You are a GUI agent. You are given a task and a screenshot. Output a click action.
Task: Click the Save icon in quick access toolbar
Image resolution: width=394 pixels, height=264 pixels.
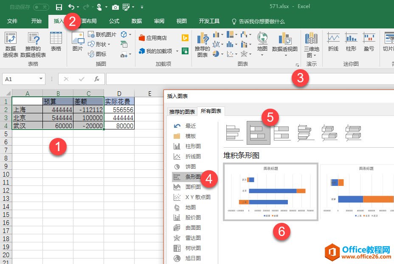tap(59, 7)
